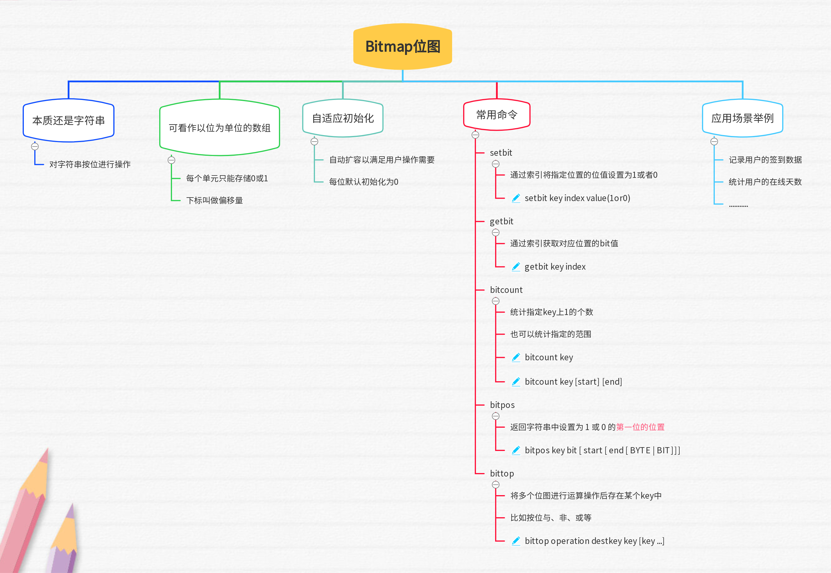831x573 pixels.
Task: Click pencil icon beside bitpos key bit syntax
Action: tap(516, 450)
